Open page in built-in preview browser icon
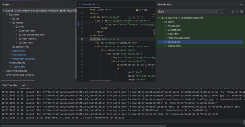Viewport: 245px width, 127px height. (129, 17)
